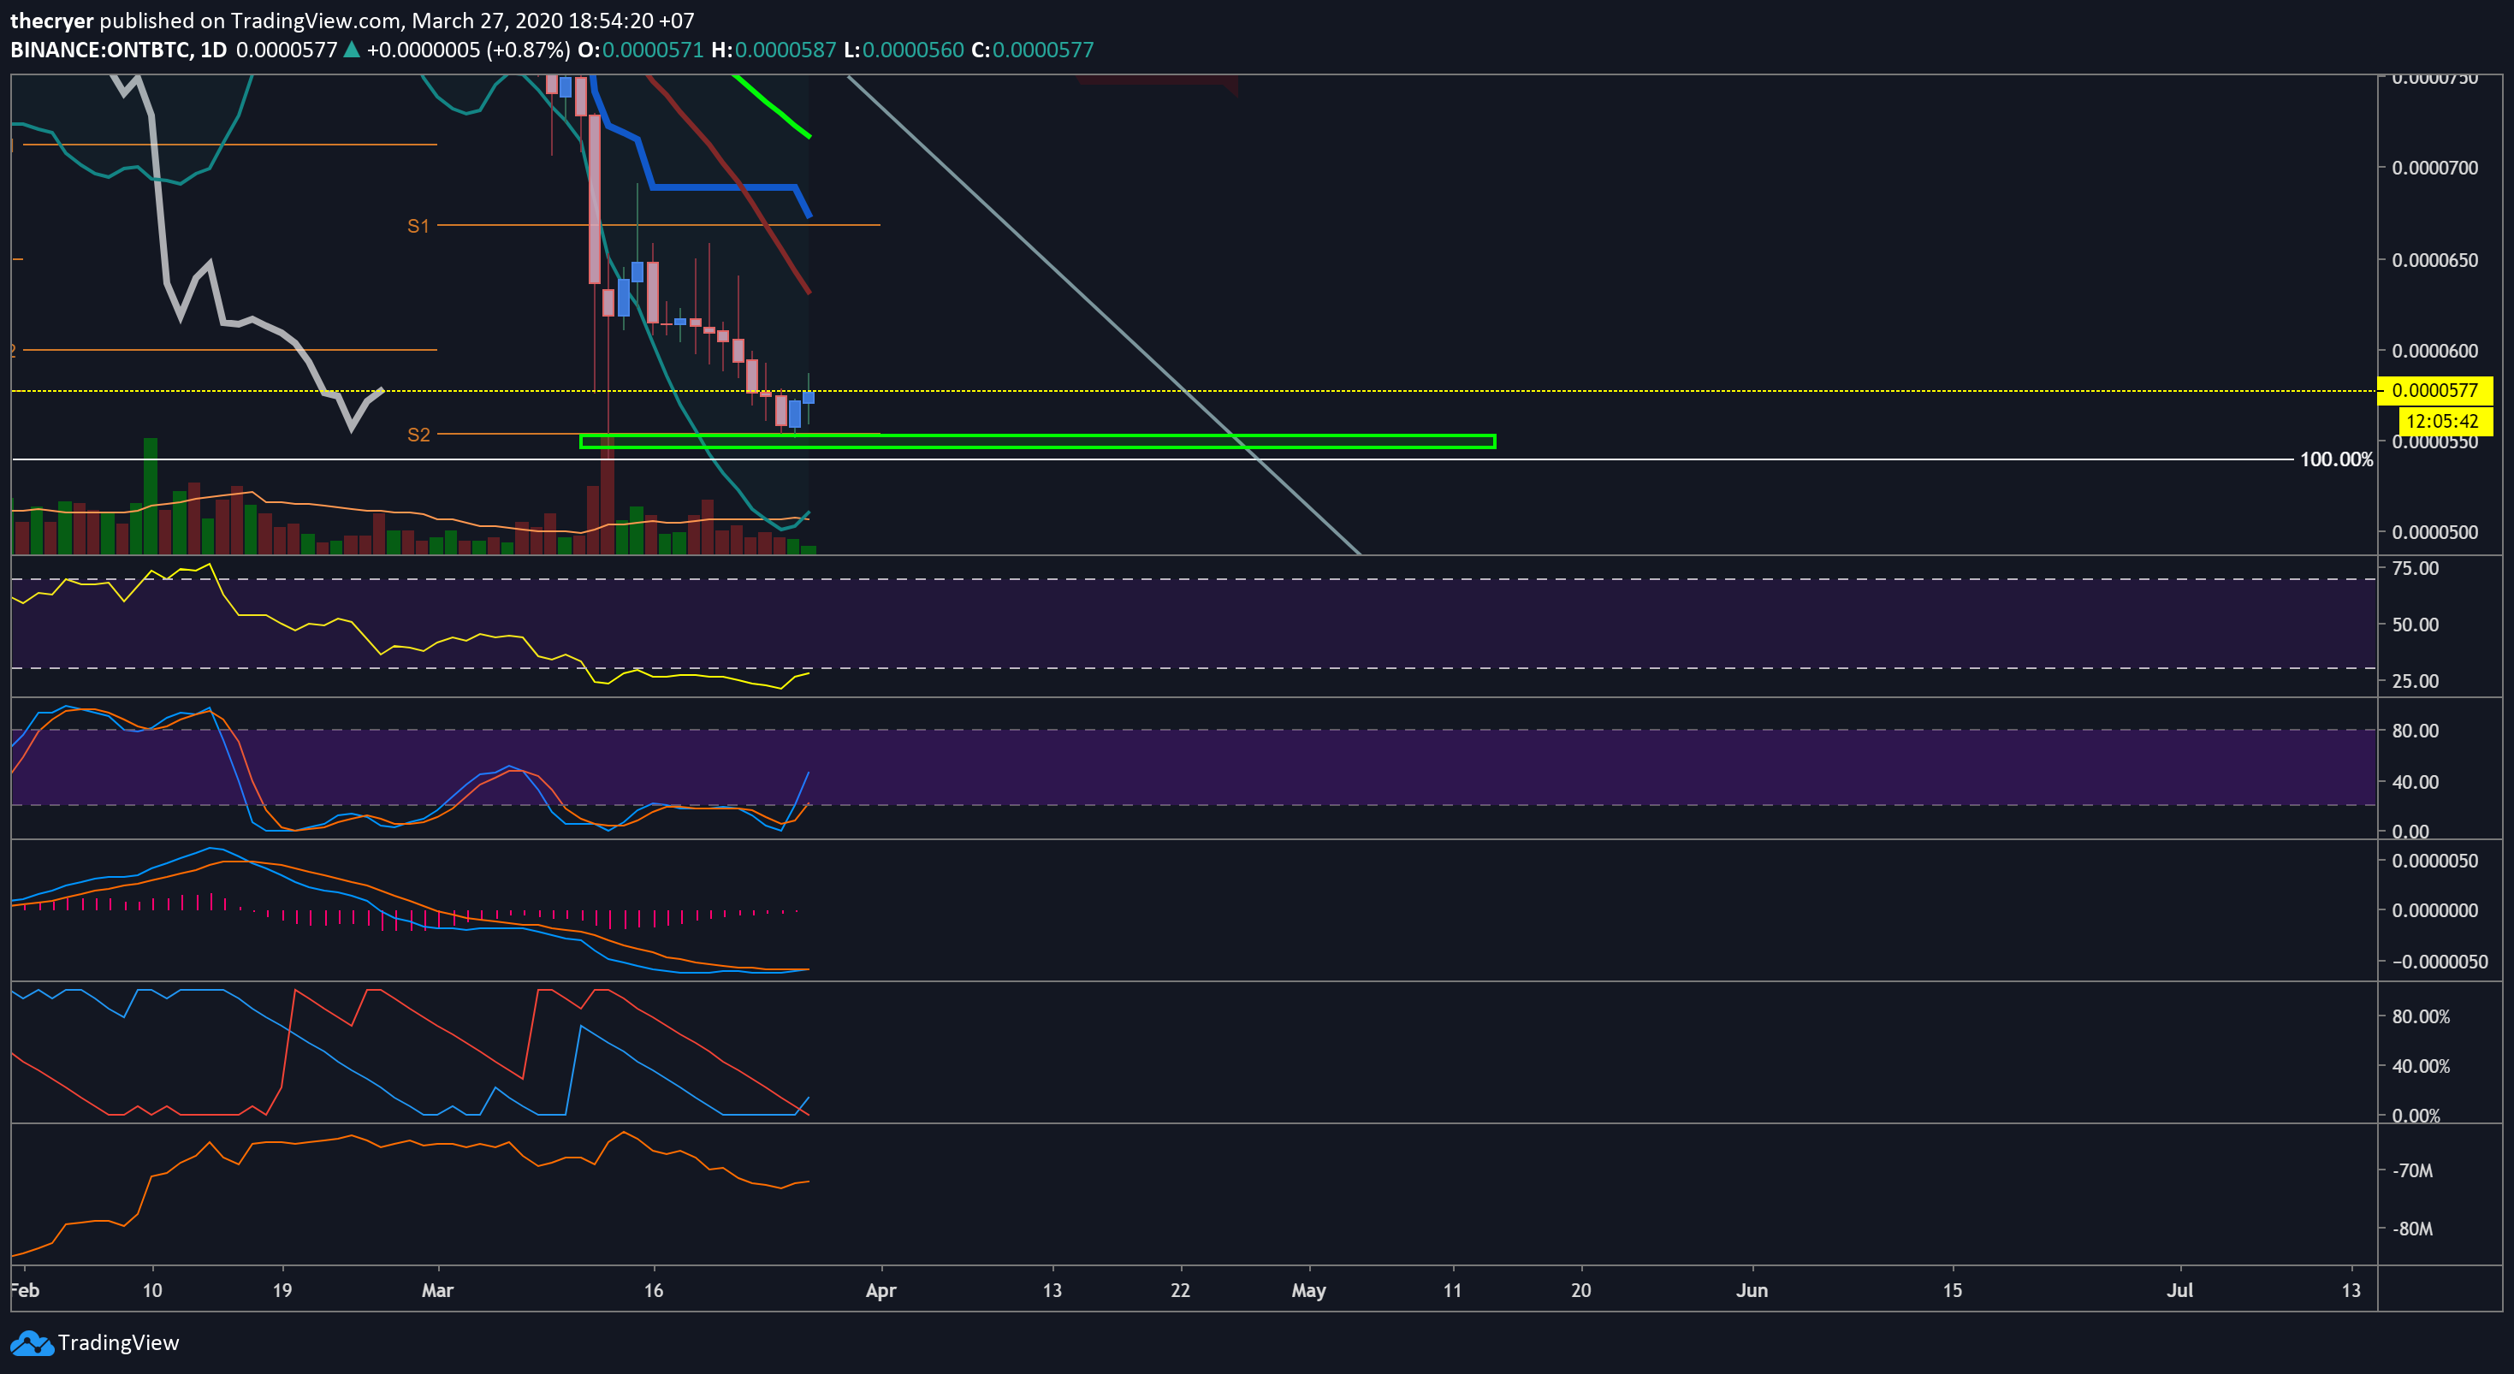The image size is (2514, 1374).
Task: Click the last blue candlestick on chart
Action: pos(808,397)
